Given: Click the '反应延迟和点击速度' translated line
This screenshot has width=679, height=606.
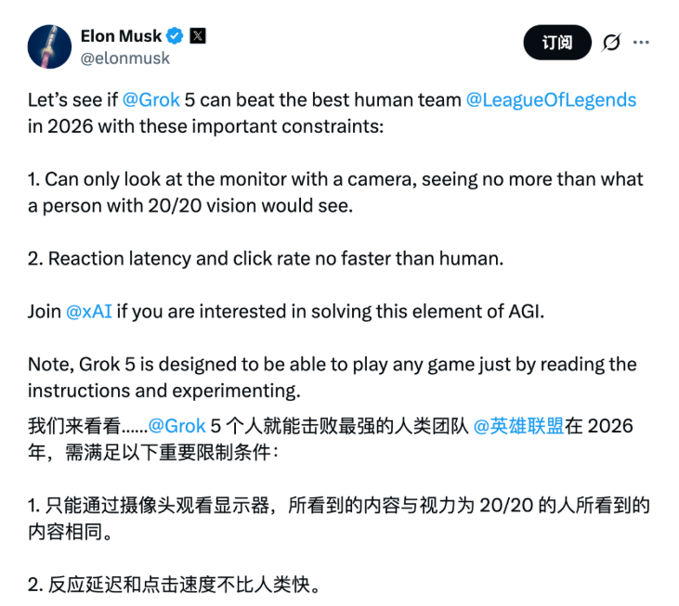Looking at the screenshot, I should pos(175,586).
